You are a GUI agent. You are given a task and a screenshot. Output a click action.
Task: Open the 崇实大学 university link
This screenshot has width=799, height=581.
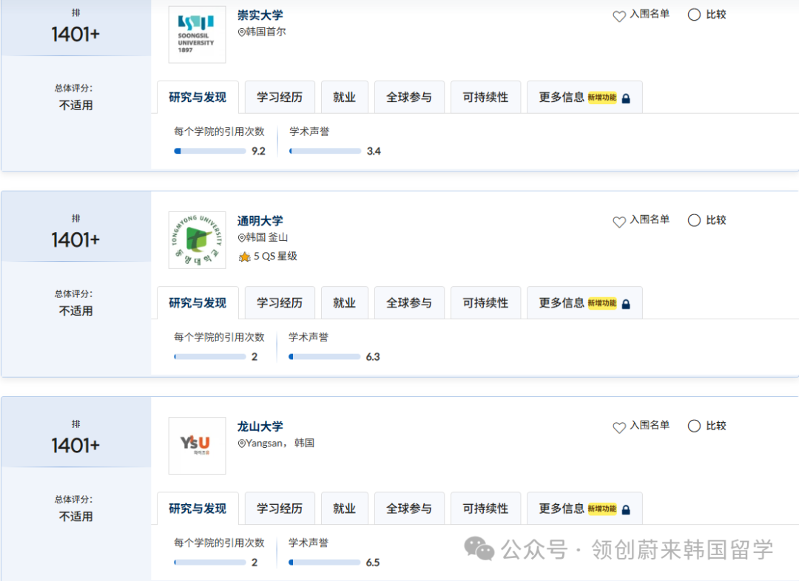(x=260, y=16)
